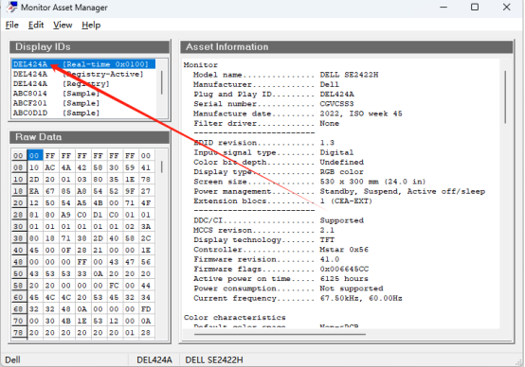Viewport: 525px width, 367px height.
Task: Open the Edit menu
Action: click(x=36, y=26)
